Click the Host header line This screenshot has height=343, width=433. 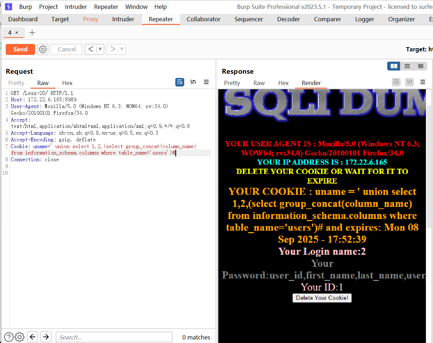[44, 100]
